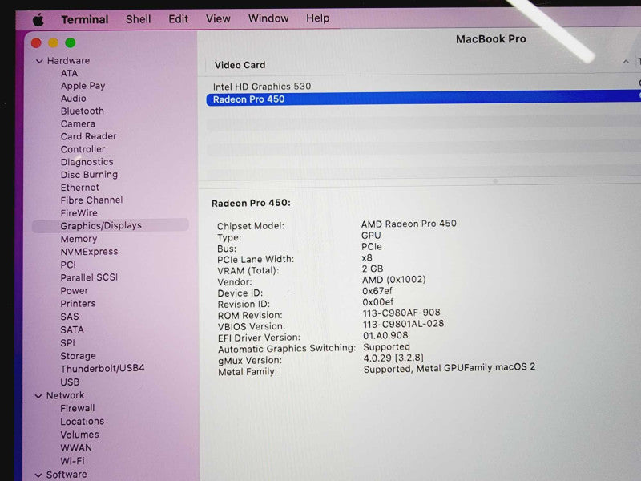Select Firewall under Network
641x481 pixels.
pyautogui.click(x=77, y=408)
